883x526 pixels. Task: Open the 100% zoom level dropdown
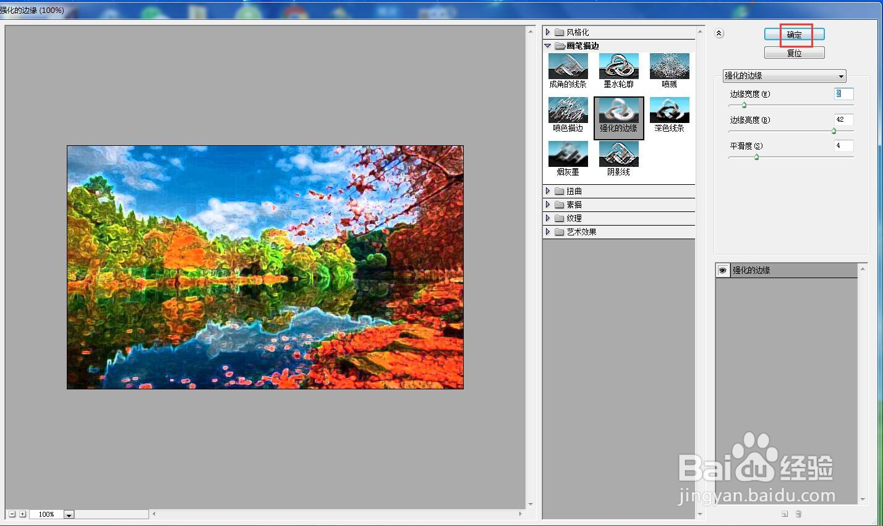69,514
